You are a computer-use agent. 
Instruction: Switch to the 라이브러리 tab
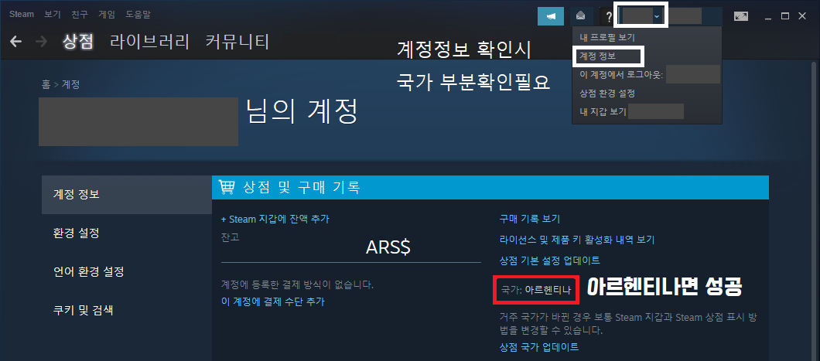point(149,41)
